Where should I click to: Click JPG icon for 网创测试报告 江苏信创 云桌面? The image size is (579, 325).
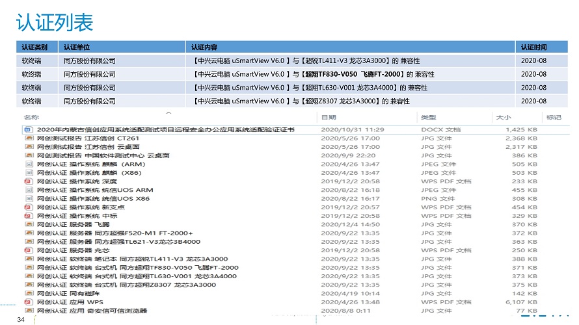[29, 147]
